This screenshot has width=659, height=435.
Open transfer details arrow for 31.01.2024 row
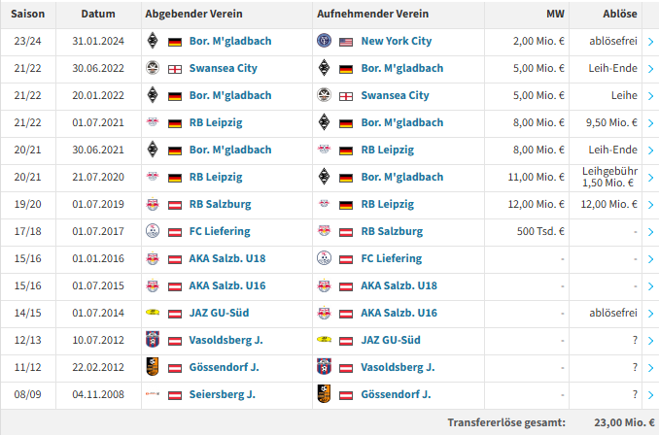(x=650, y=42)
